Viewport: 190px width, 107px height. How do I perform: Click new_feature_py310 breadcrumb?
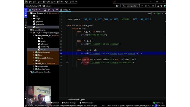point(34,6)
